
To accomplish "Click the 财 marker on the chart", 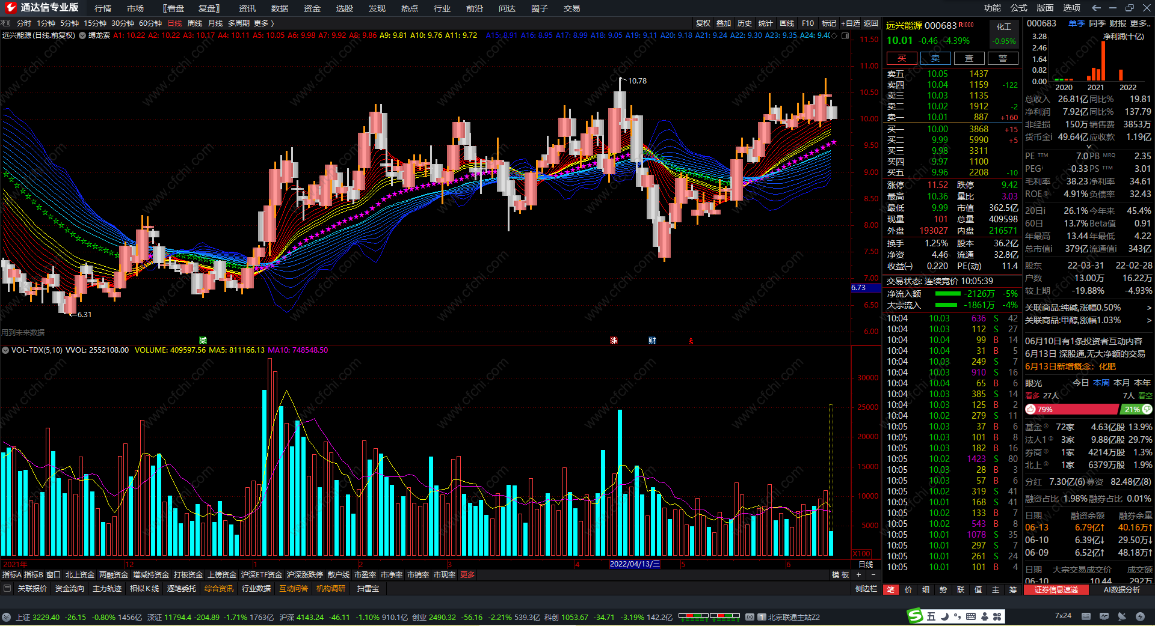I will [x=652, y=341].
